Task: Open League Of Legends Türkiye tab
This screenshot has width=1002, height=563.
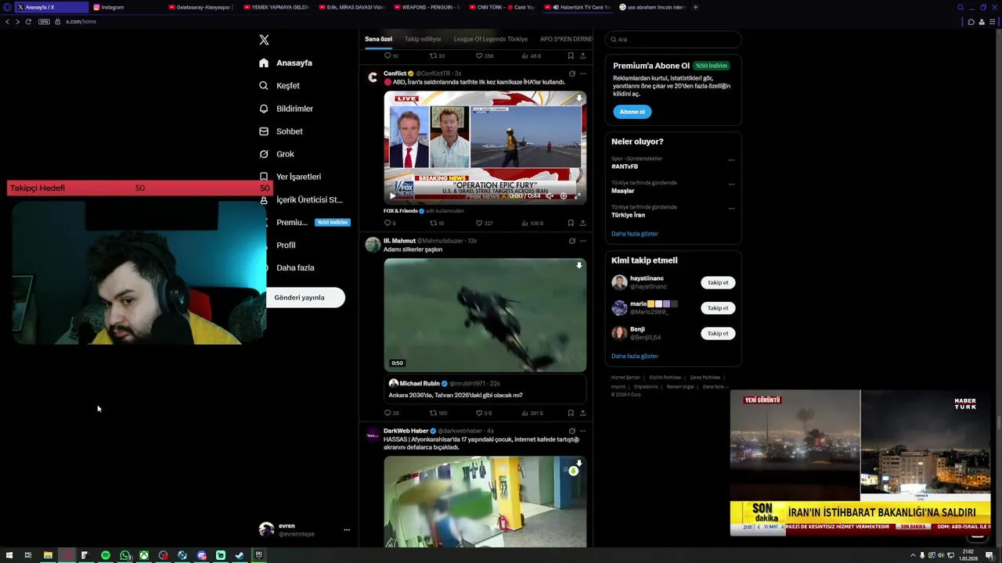Action: point(491,39)
